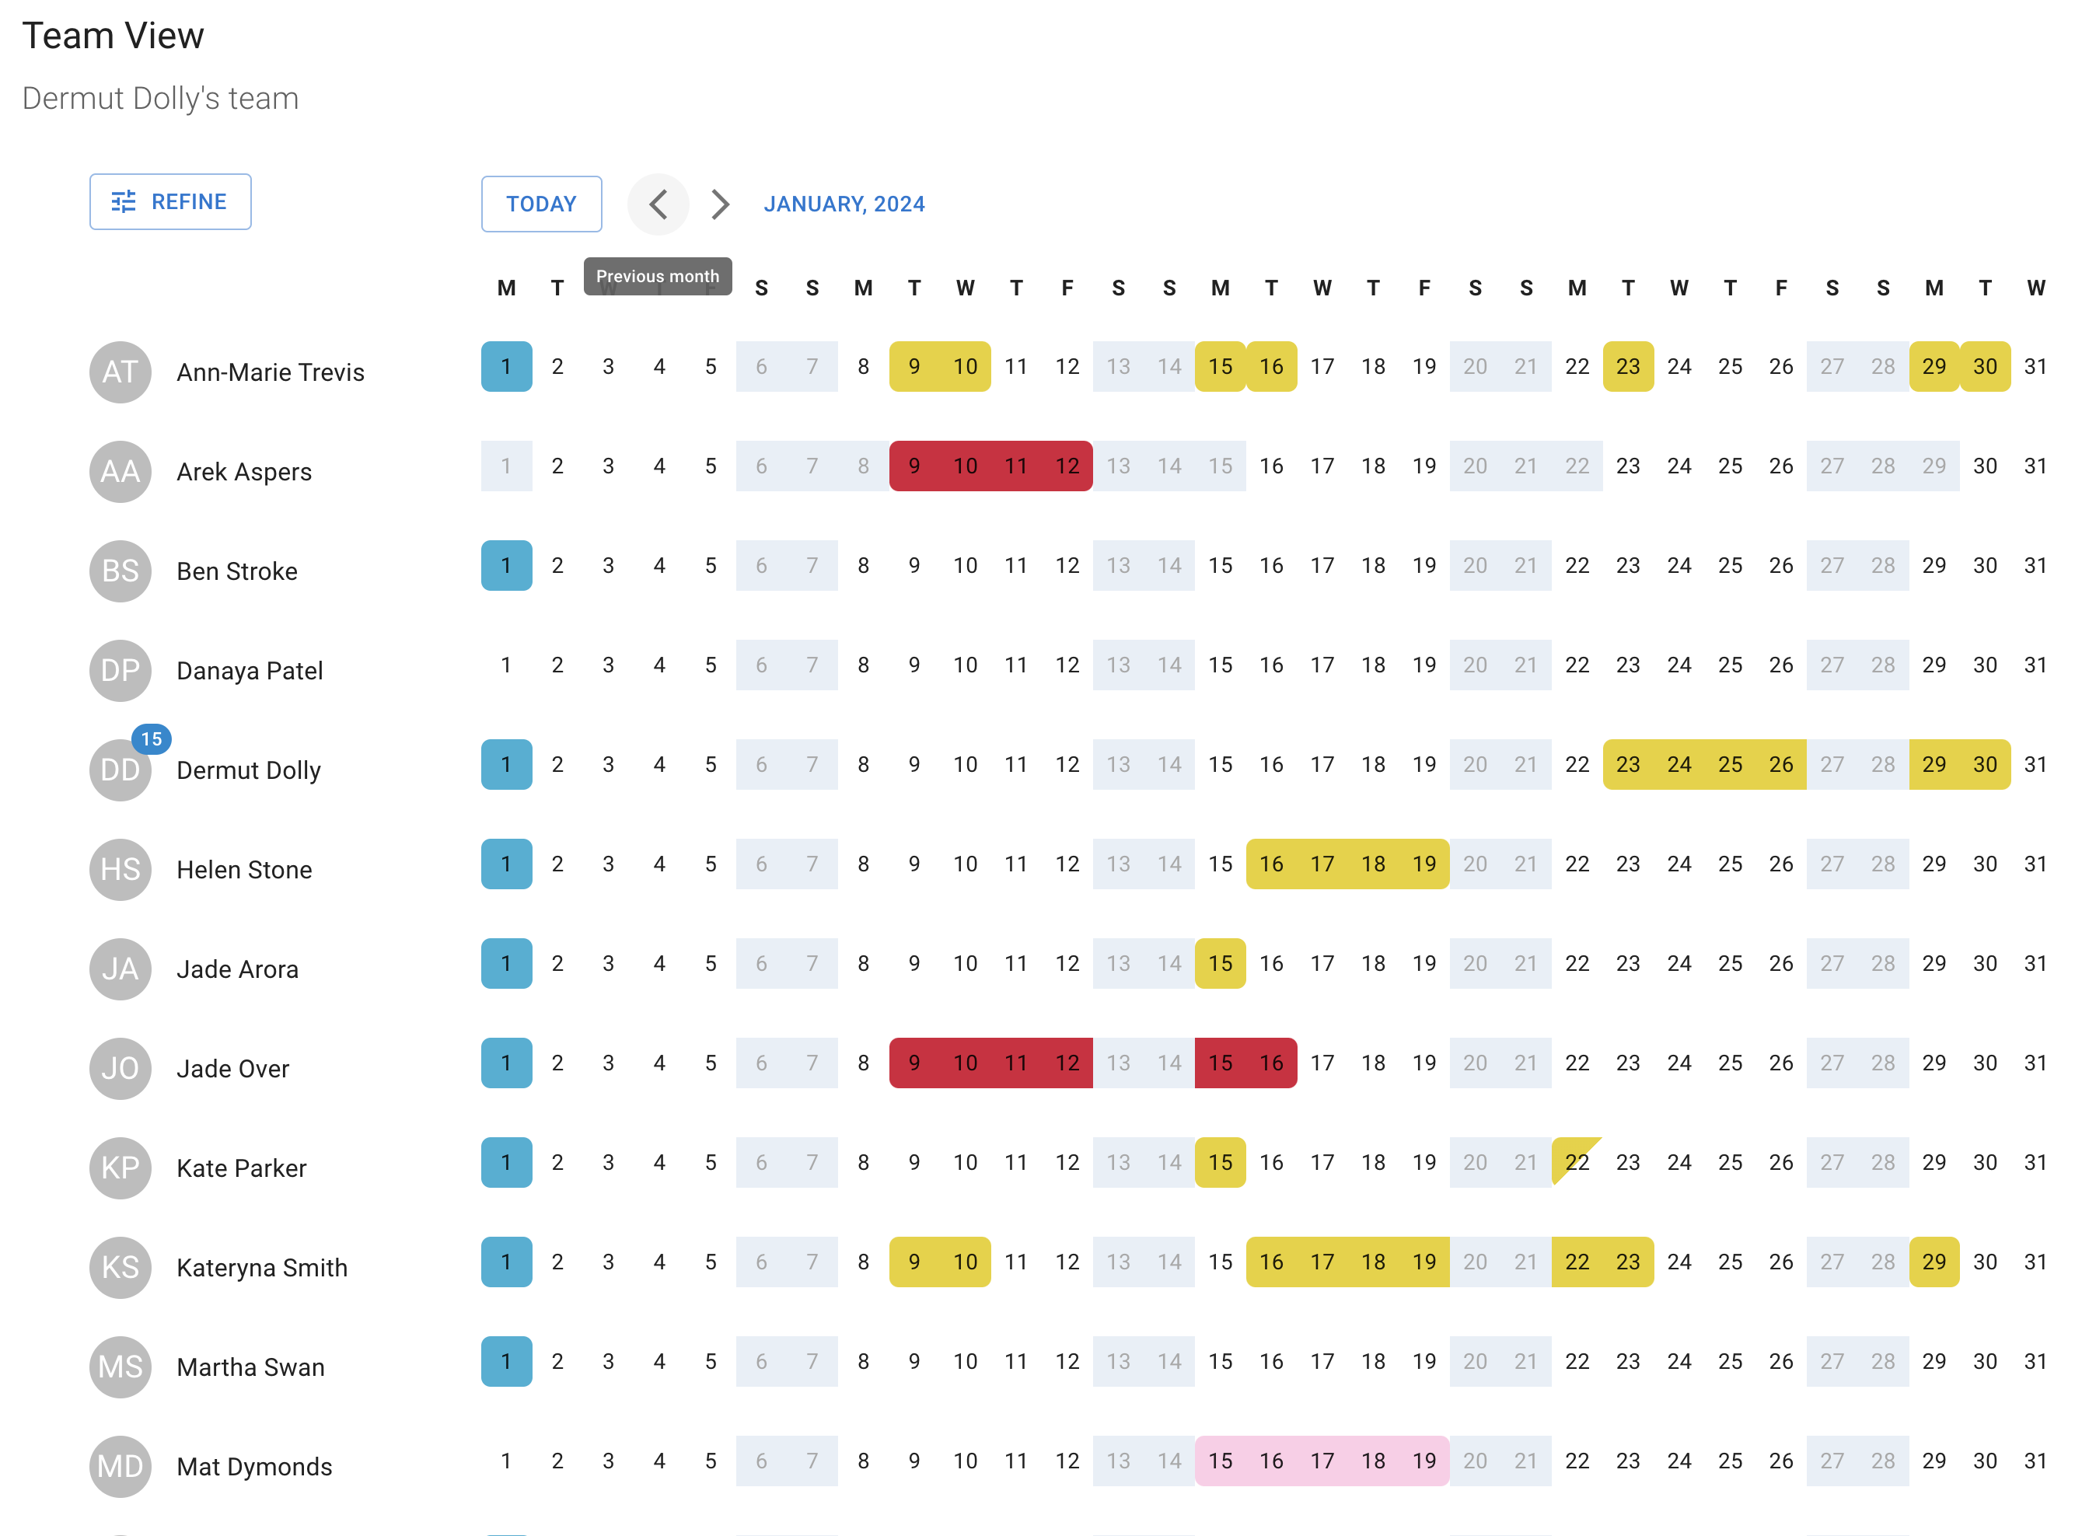This screenshot has width=2096, height=1536.
Task: Go to next month with right chevron
Action: click(x=719, y=204)
